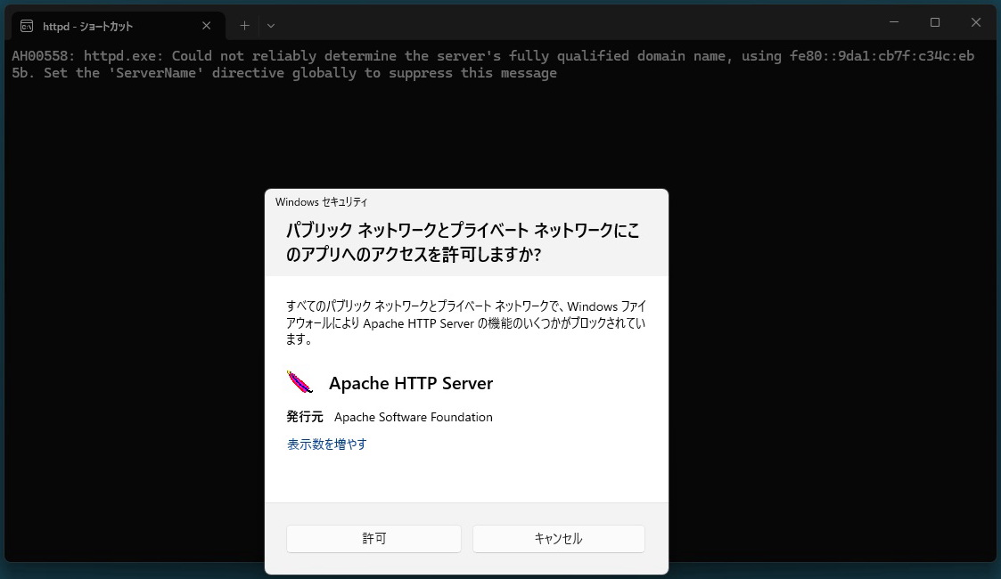Expand the terminal profile dropdown arrow

271,26
